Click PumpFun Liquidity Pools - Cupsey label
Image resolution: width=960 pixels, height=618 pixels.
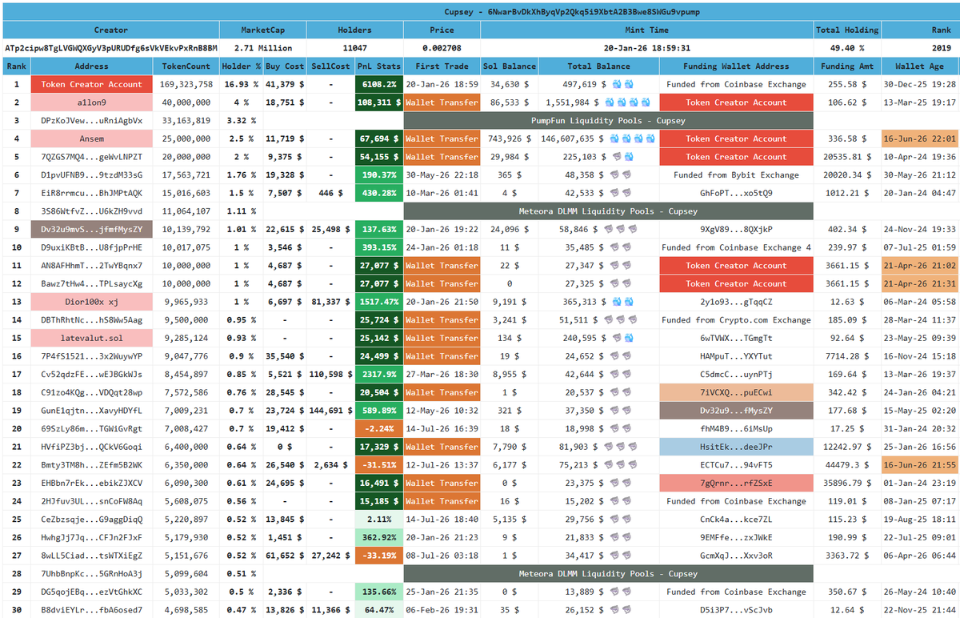click(608, 120)
